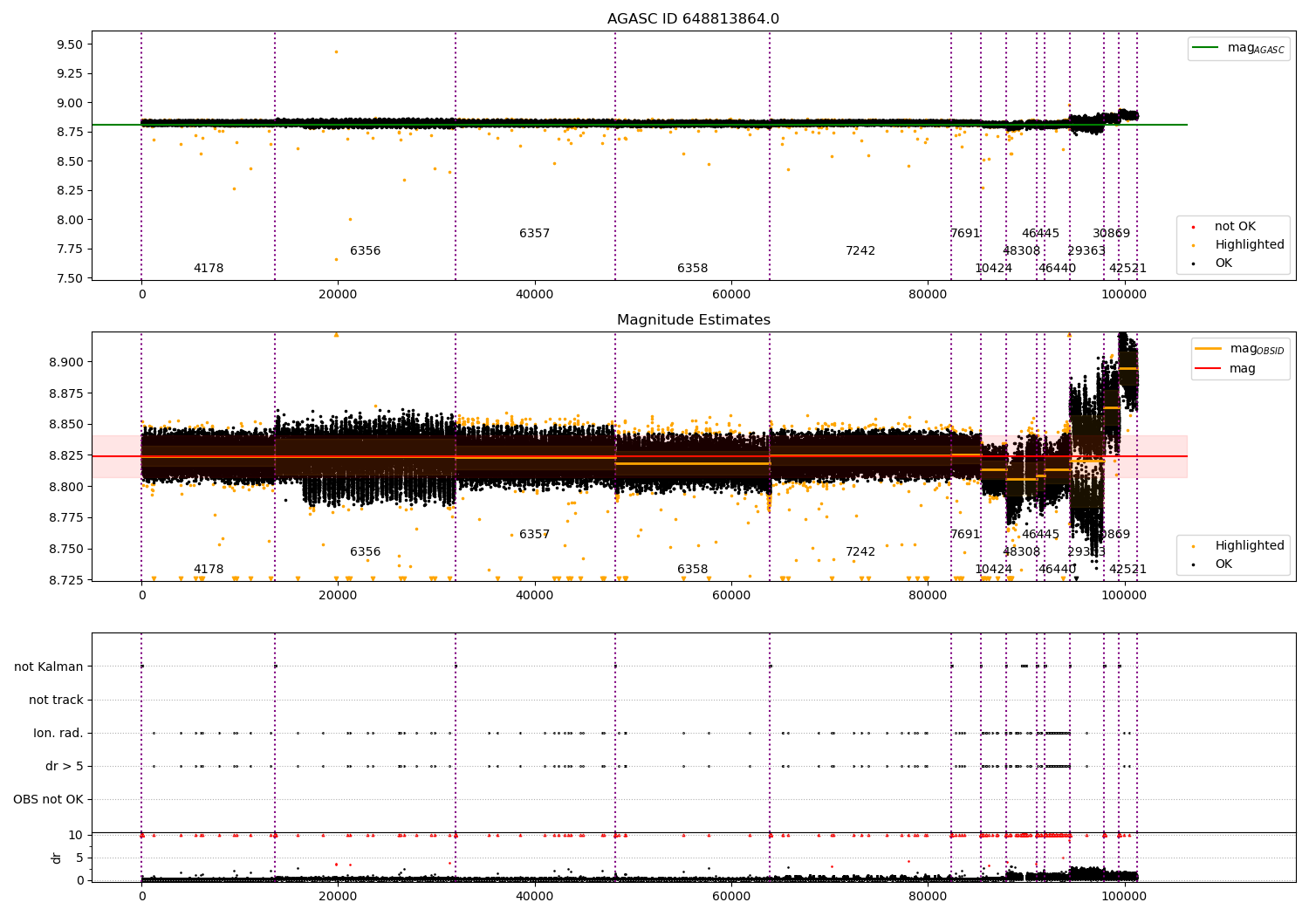Screen dimensions: 1309x916
Task: Click obsid label 6358 in the top plot
Action: (x=693, y=269)
